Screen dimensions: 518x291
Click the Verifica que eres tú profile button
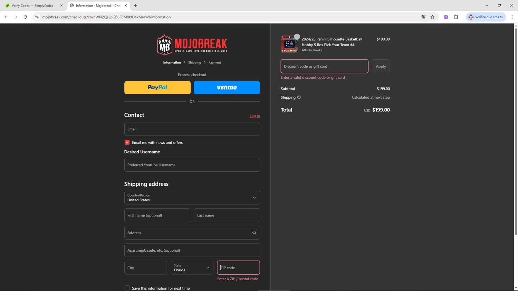pyautogui.click(x=486, y=17)
